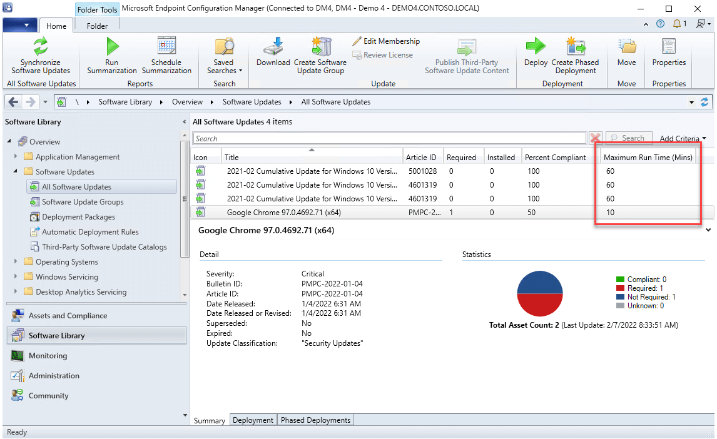Click Edit Membership pencil button
The height and width of the screenshot is (439, 717).
386,41
